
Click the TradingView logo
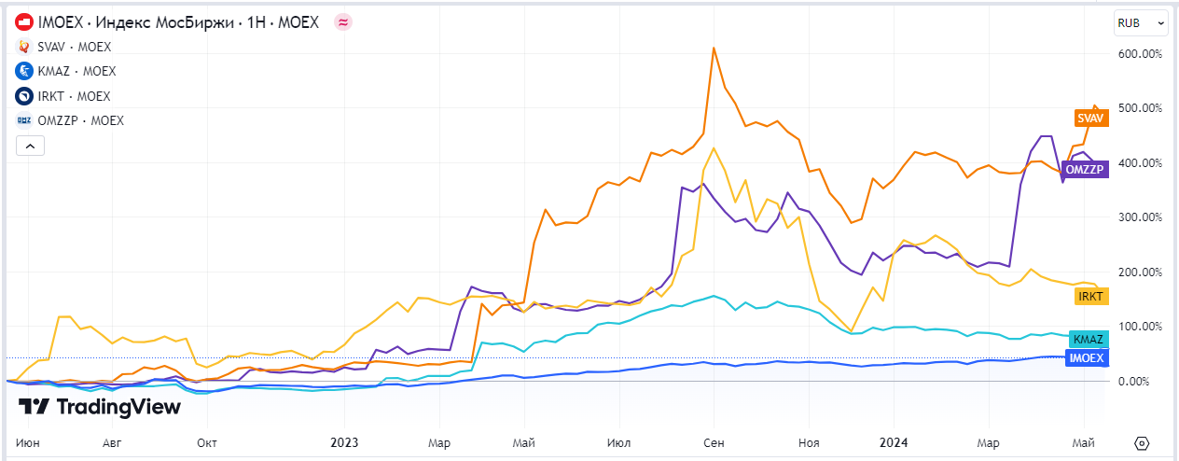click(x=100, y=407)
